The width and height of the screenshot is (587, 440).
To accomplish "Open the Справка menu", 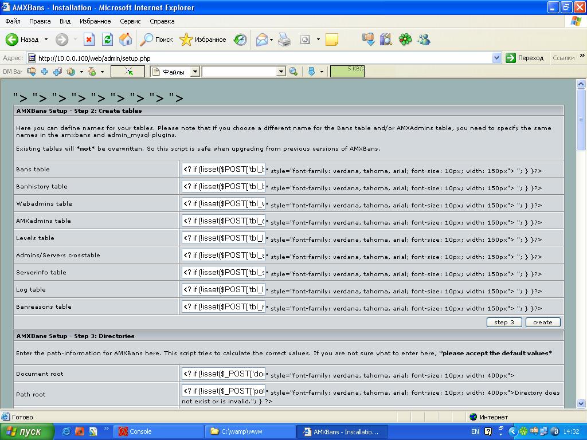I will coord(162,21).
